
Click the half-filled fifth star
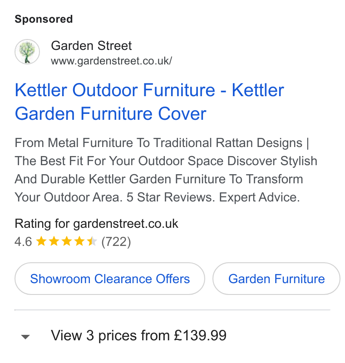pyautogui.click(x=92, y=241)
